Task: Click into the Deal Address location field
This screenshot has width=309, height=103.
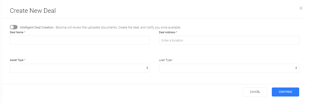Action: coord(229,40)
